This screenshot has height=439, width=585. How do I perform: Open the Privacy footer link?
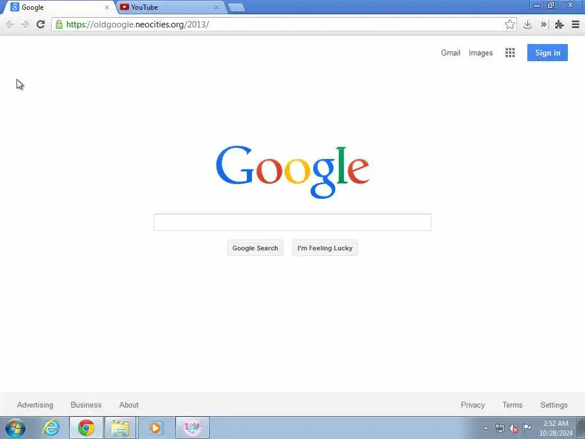[x=472, y=405]
